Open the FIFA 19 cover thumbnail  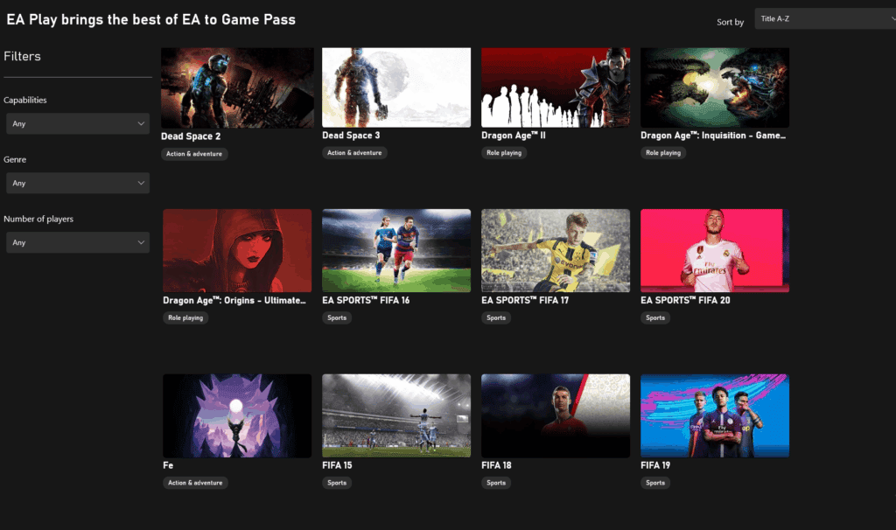click(x=715, y=415)
